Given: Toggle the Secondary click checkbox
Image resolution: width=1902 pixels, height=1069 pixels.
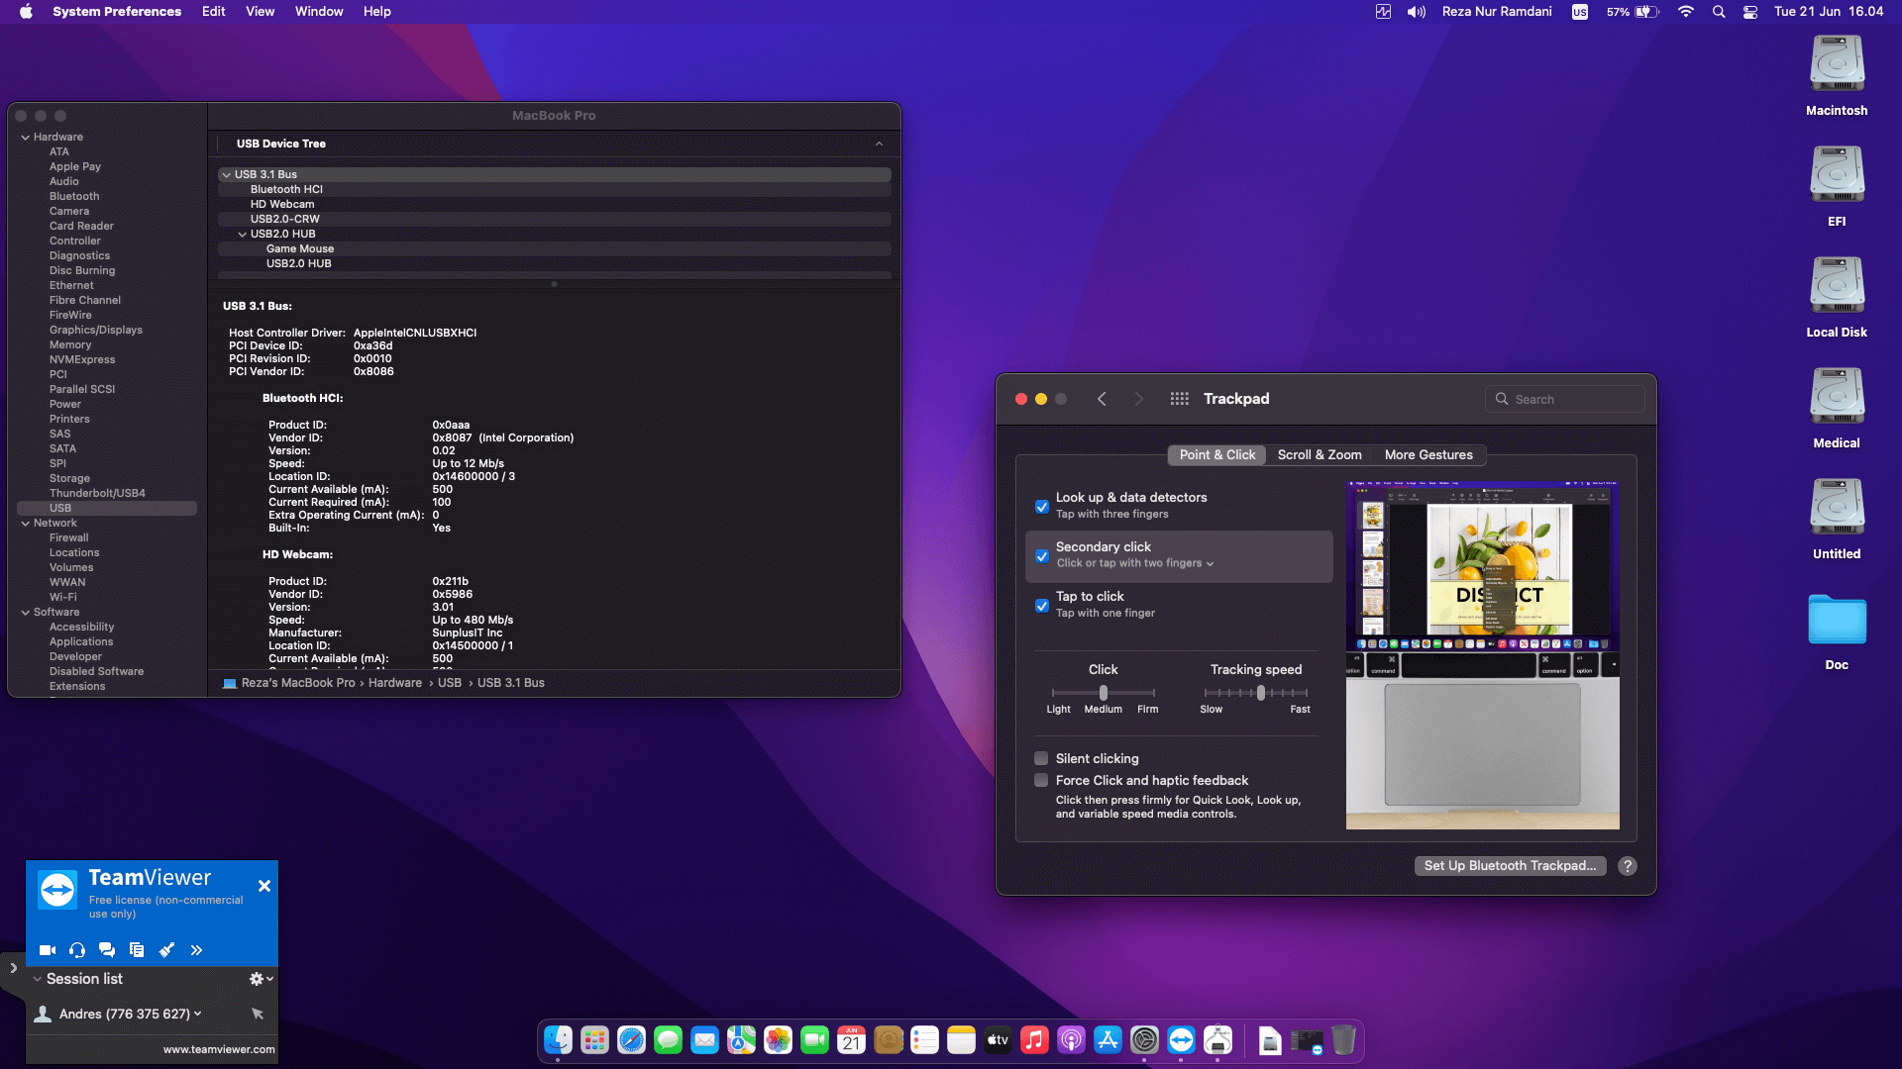Looking at the screenshot, I should click(x=1042, y=556).
